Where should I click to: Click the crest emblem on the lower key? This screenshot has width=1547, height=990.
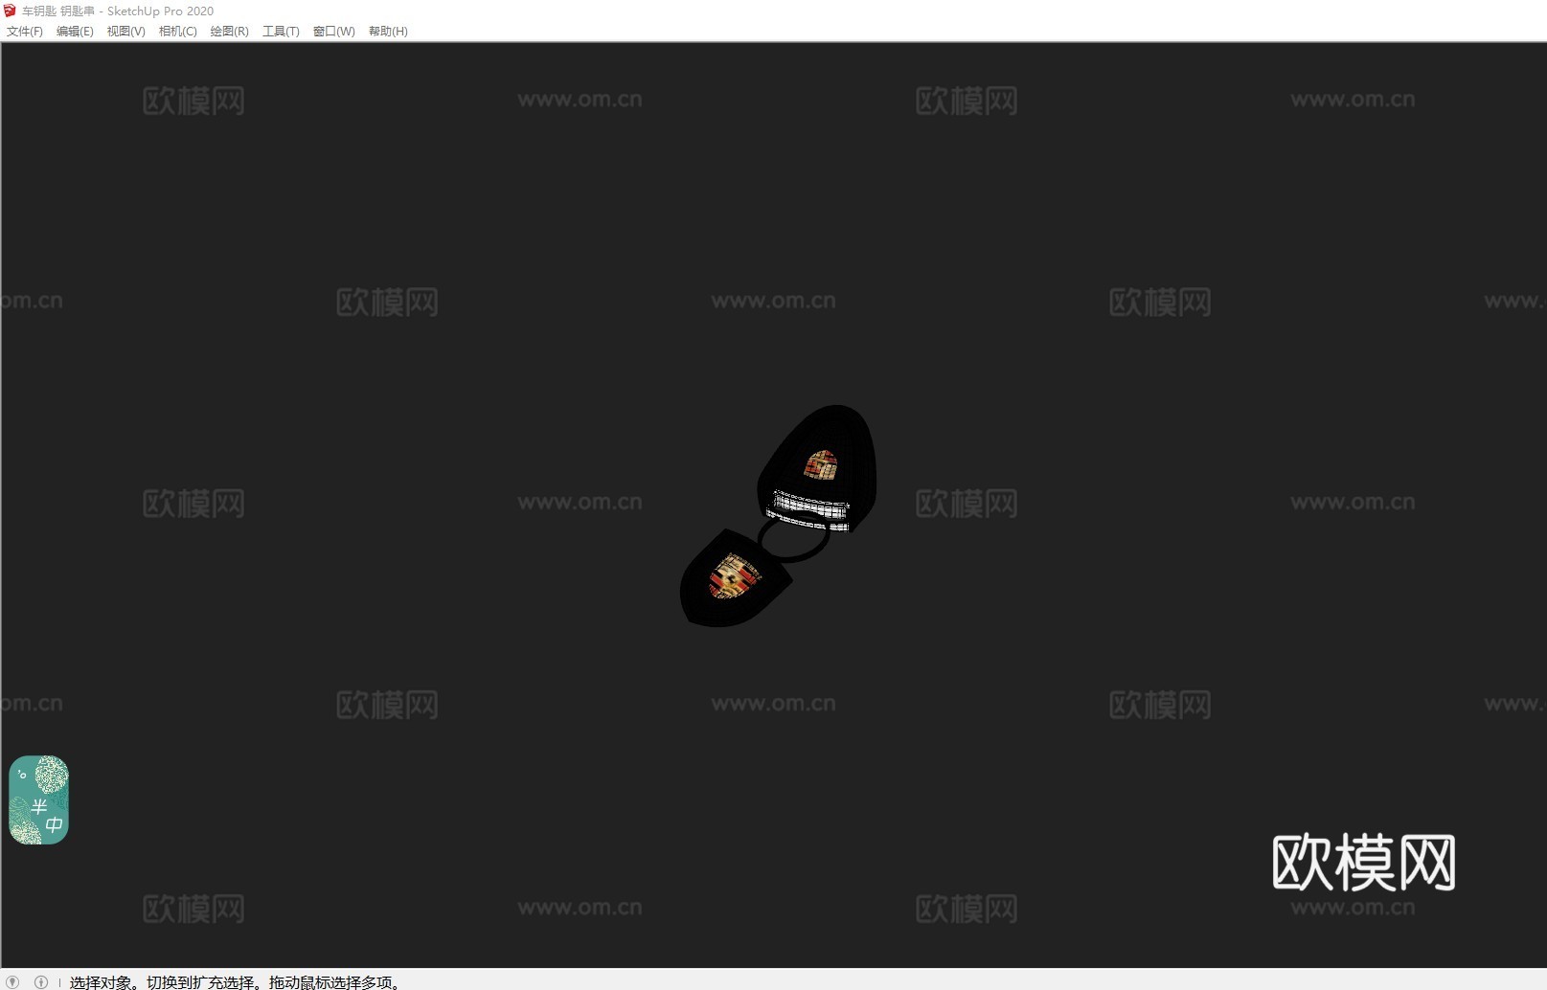736,576
